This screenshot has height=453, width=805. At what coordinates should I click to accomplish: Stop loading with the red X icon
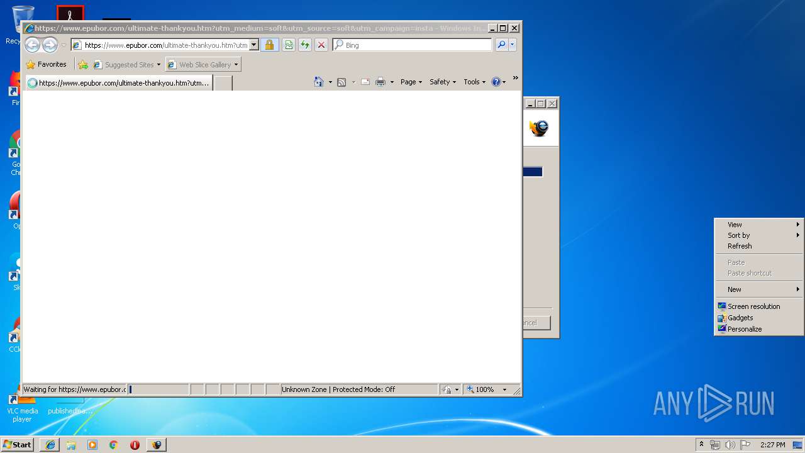pos(321,45)
